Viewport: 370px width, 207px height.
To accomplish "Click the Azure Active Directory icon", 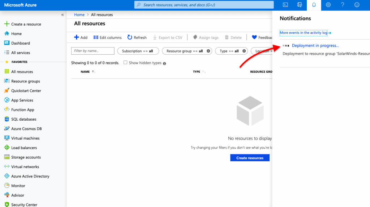I will 7,176.
